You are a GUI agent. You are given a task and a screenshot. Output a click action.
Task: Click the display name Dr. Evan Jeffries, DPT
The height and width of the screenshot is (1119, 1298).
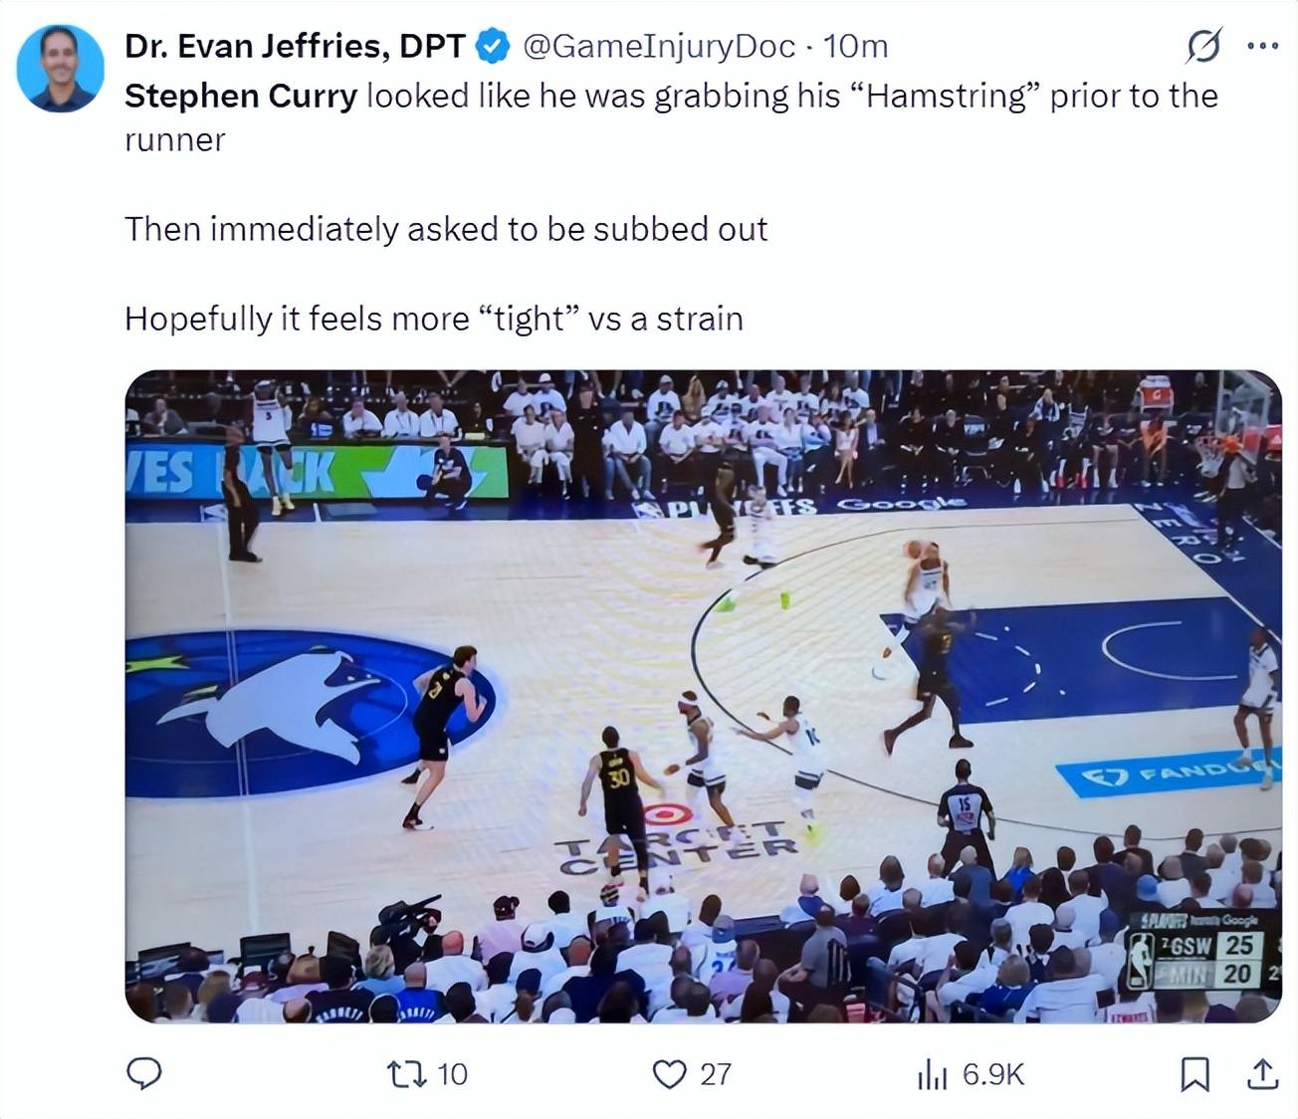[295, 46]
